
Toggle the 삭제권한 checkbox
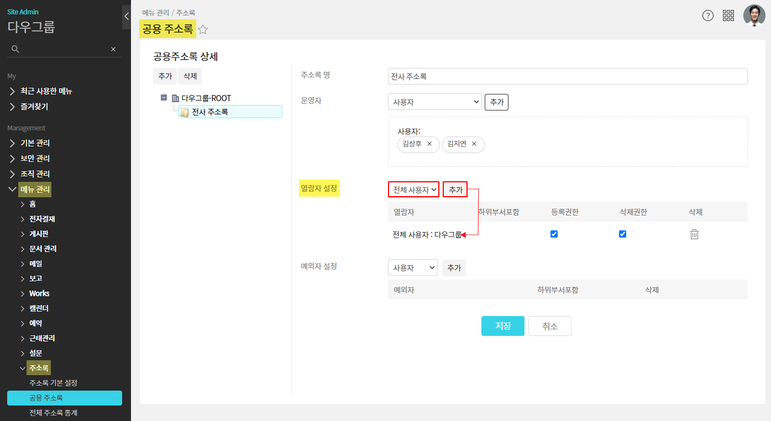[x=623, y=234]
